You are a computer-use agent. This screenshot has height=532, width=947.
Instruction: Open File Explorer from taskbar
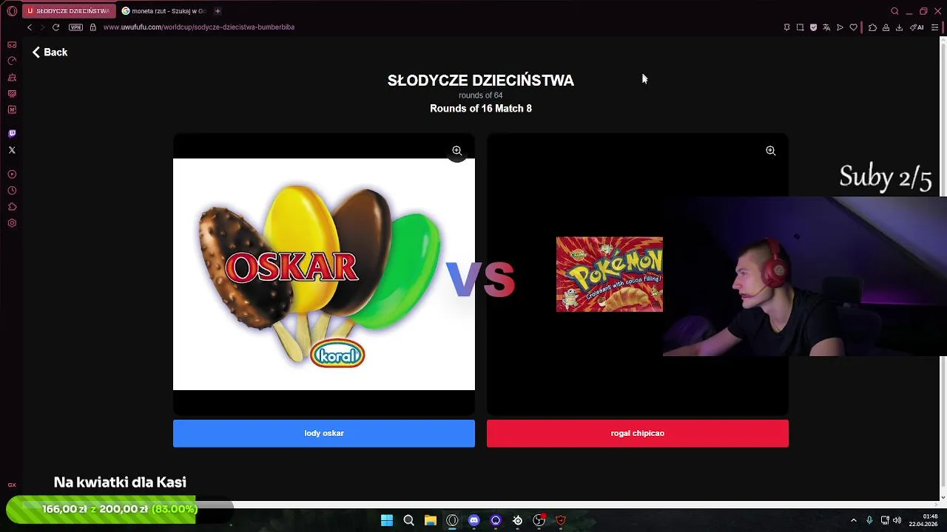431,520
